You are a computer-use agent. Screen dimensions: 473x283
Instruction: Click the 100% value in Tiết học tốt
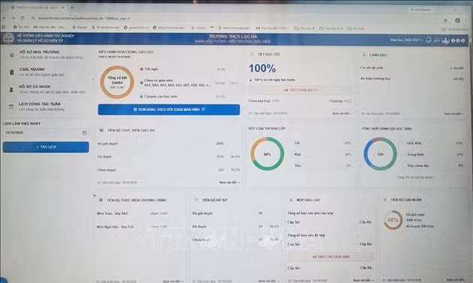pos(262,69)
